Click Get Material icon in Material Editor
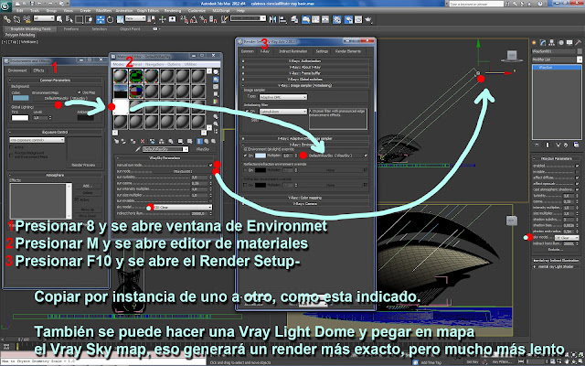585x366 pixels. pyautogui.click(x=116, y=141)
